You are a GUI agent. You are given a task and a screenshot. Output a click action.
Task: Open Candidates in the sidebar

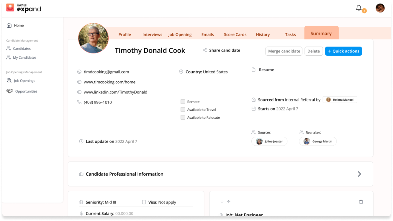point(22,48)
